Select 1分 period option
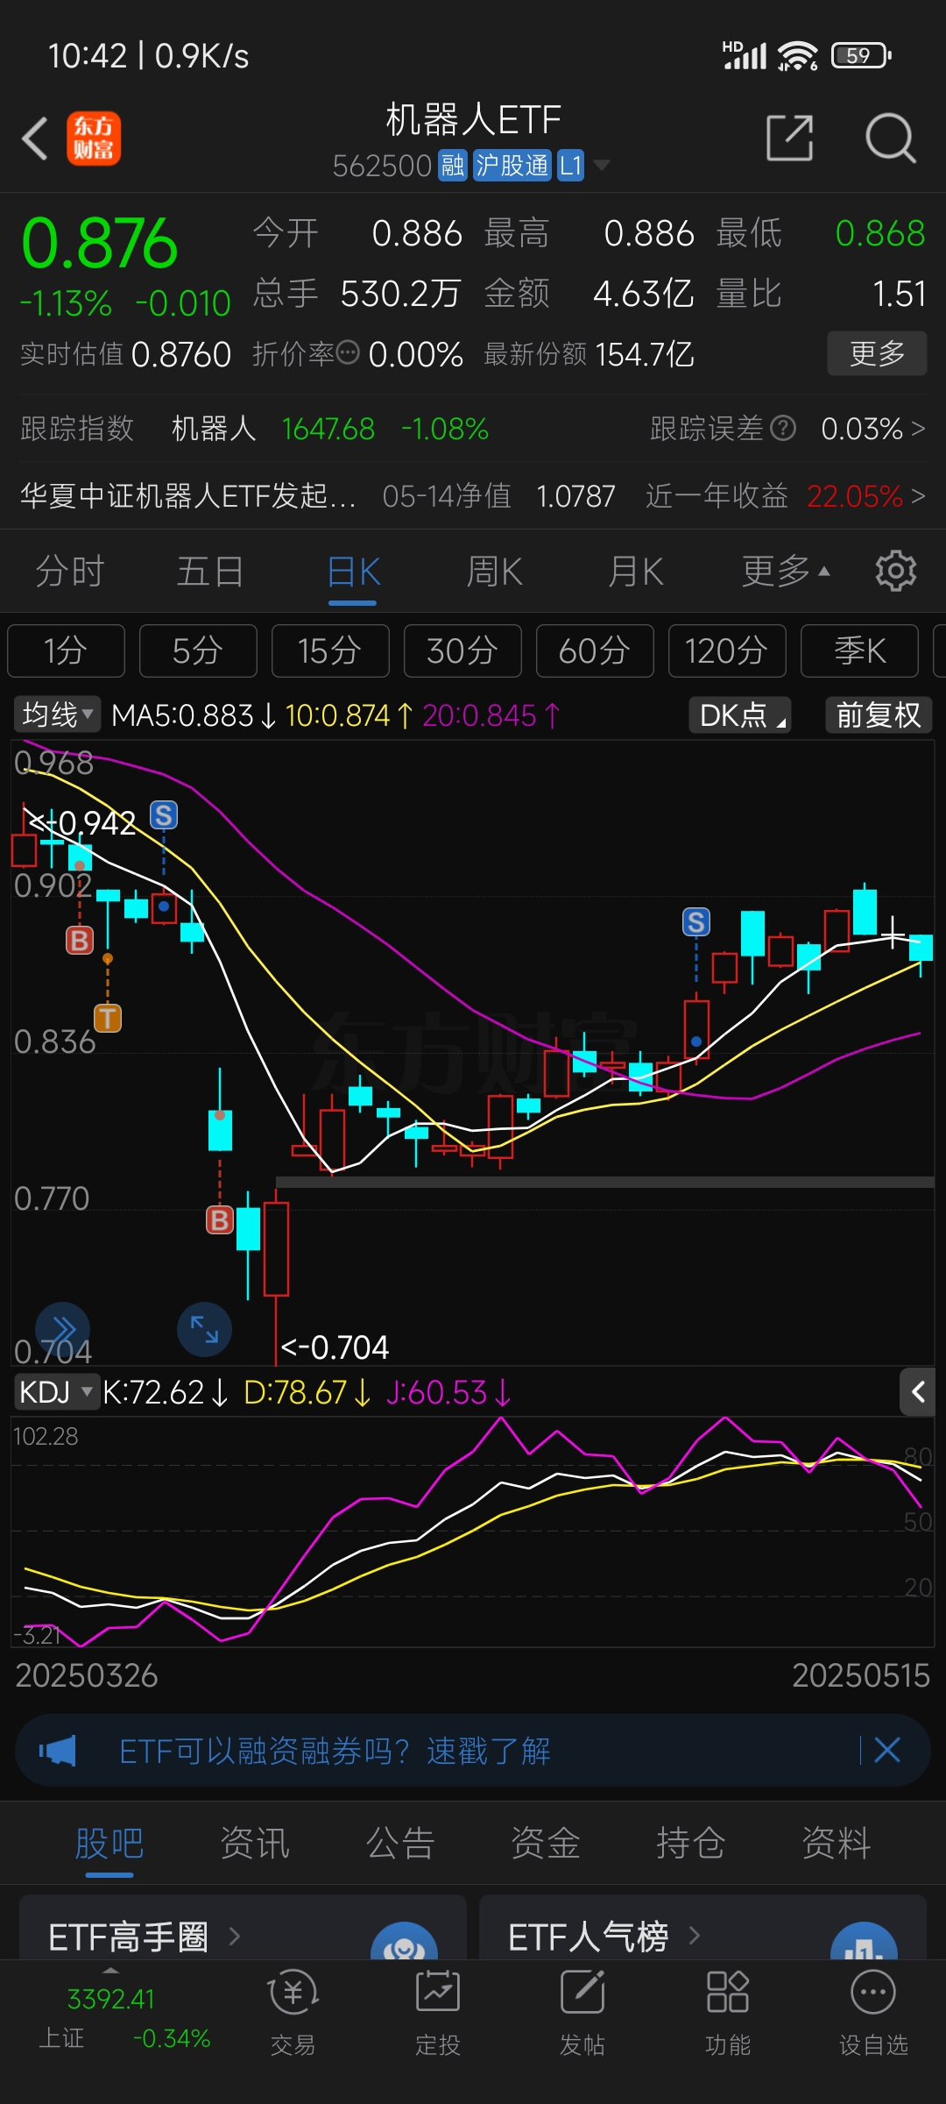946x2104 pixels. (66, 650)
